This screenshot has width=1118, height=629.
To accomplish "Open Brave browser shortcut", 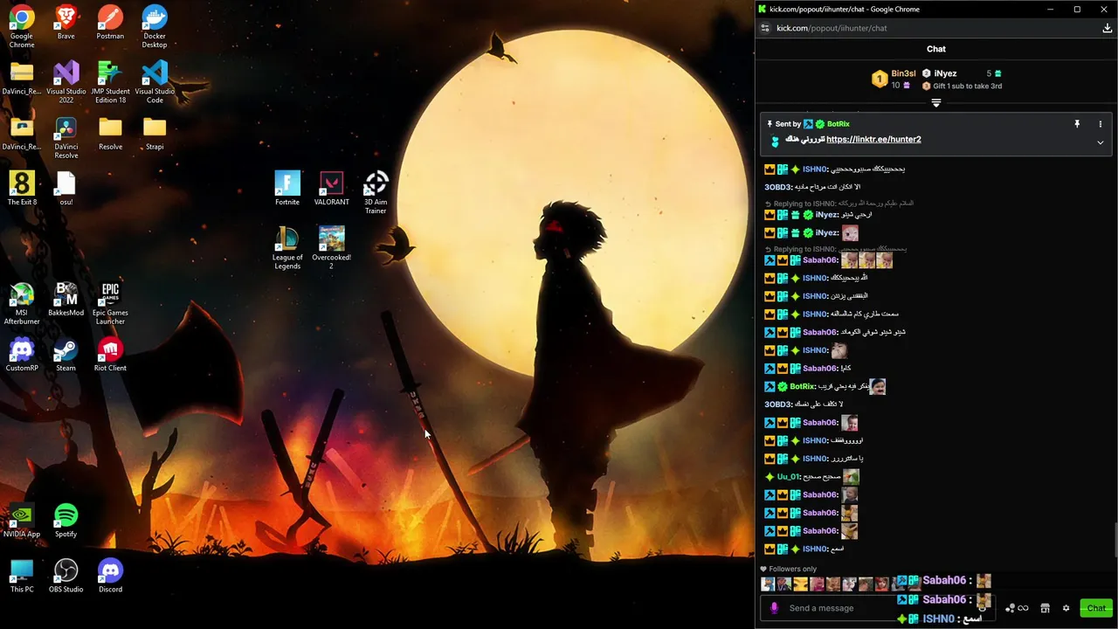I will click(66, 23).
